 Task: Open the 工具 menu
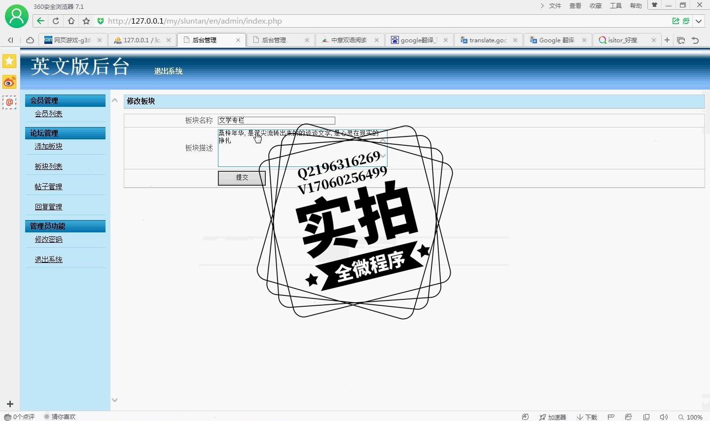616,6
